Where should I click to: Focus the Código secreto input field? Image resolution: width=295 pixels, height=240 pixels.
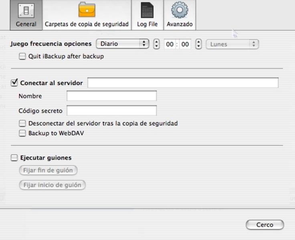(112, 110)
